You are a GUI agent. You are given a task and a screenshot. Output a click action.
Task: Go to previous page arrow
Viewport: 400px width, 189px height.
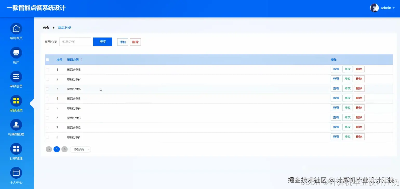pyautogui.click(x=49, y=149)
